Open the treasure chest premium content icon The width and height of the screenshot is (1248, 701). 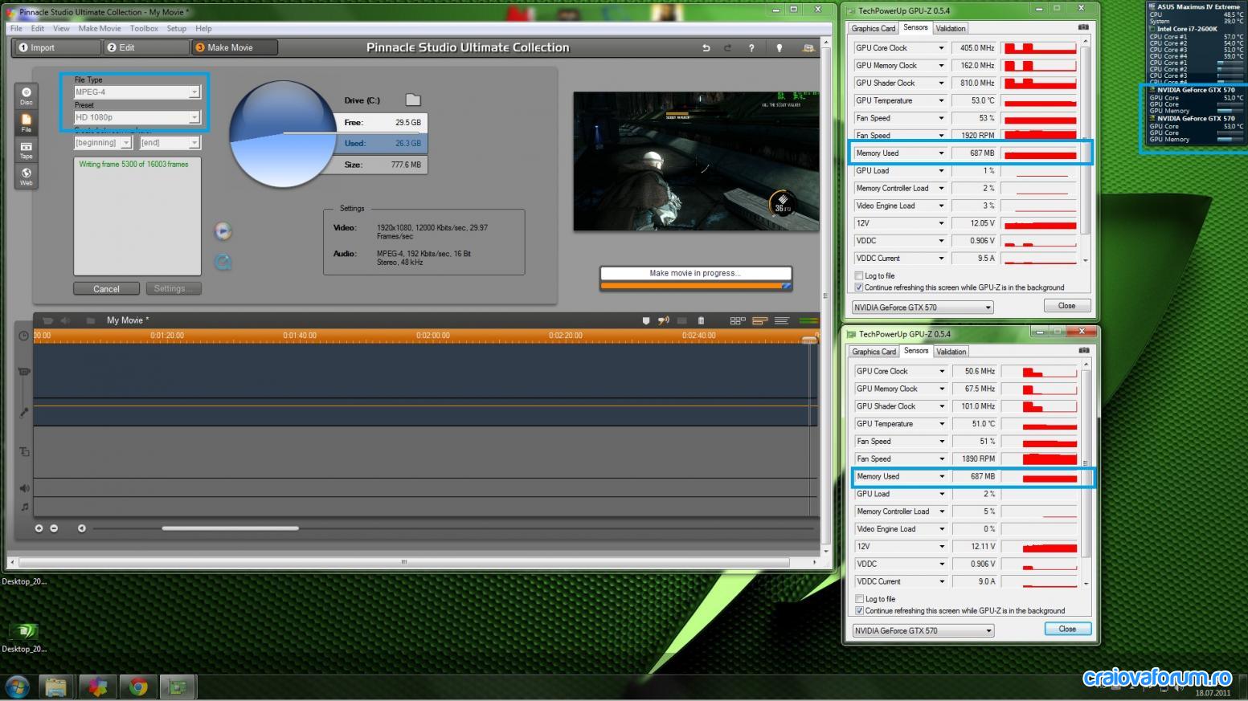808,48
